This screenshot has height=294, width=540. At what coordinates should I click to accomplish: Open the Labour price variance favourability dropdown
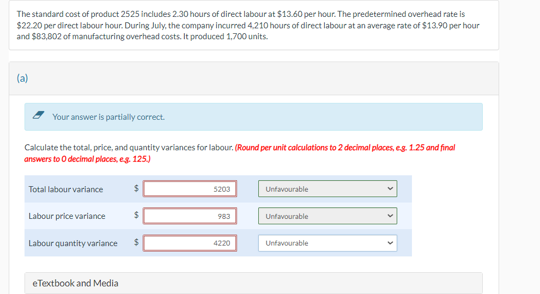point(327,216)
